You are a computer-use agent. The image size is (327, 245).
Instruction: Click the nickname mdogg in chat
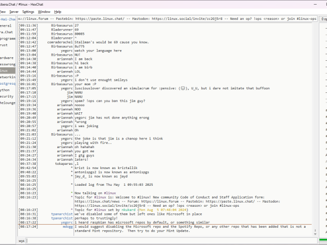coord(67,226)
